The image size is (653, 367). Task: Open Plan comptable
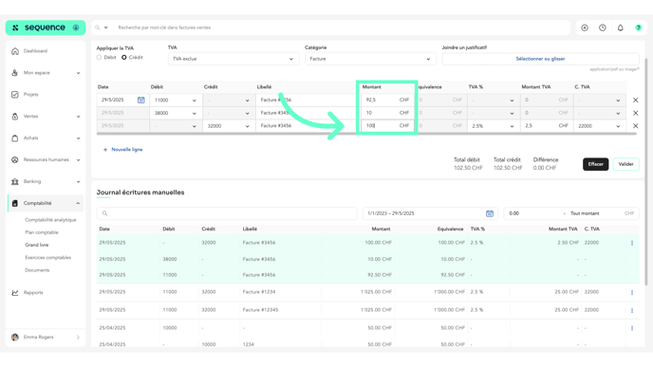pos(42,232)
